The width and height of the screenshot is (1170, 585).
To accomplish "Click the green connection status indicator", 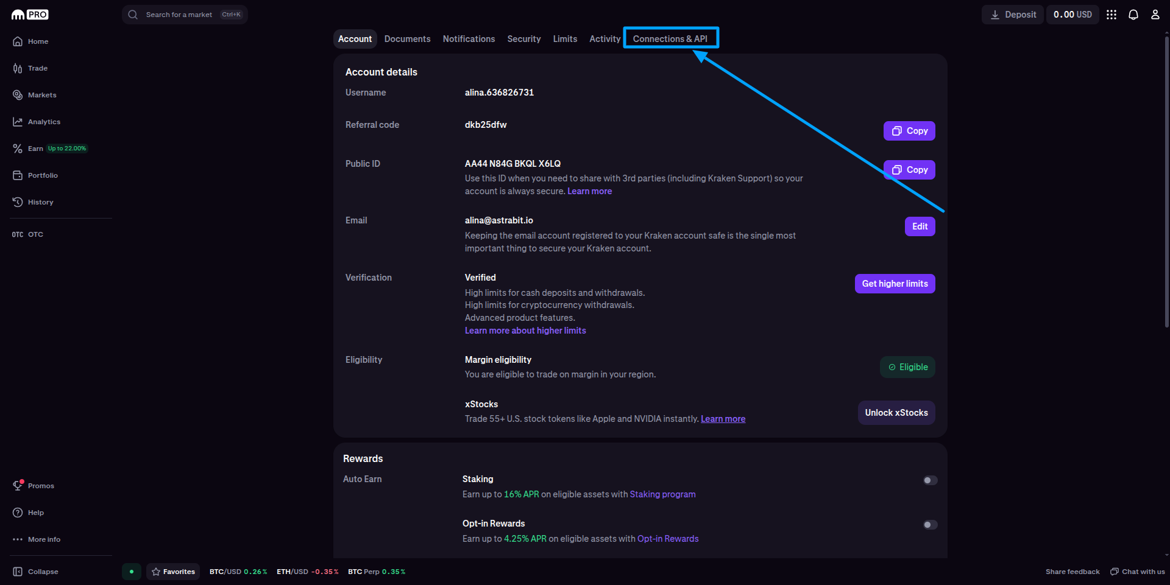I will [x=132, y=572].
